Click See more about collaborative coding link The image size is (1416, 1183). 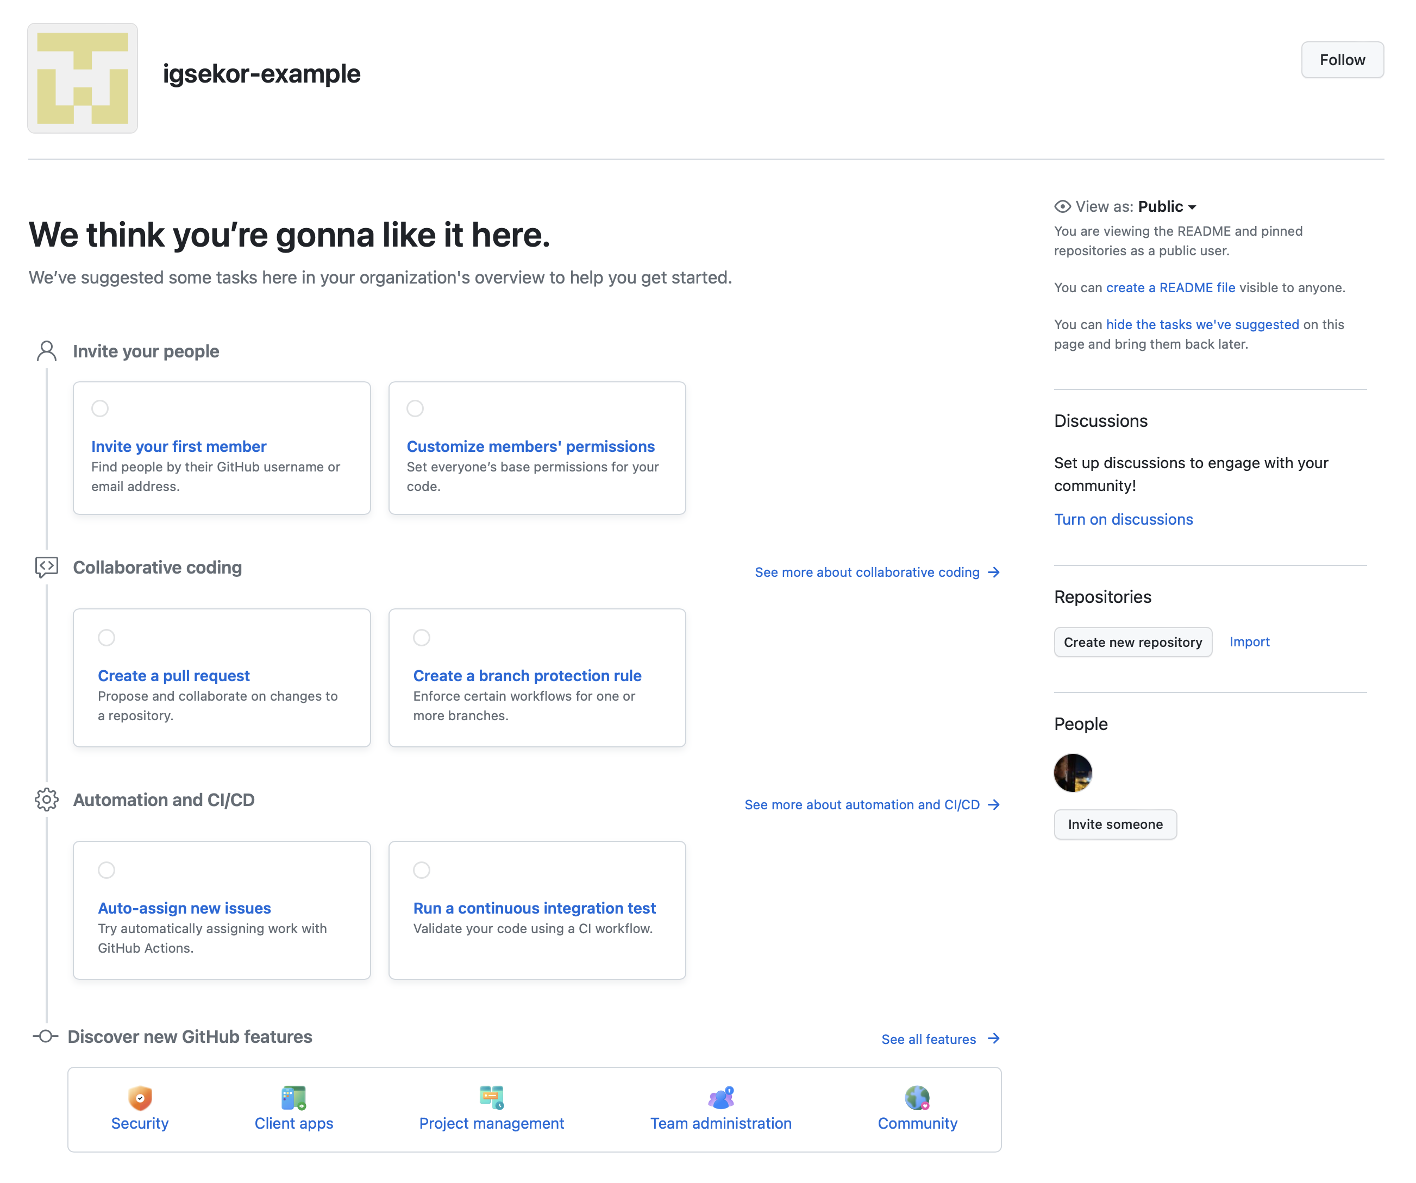pyautogui.click(x=867, y=572)
